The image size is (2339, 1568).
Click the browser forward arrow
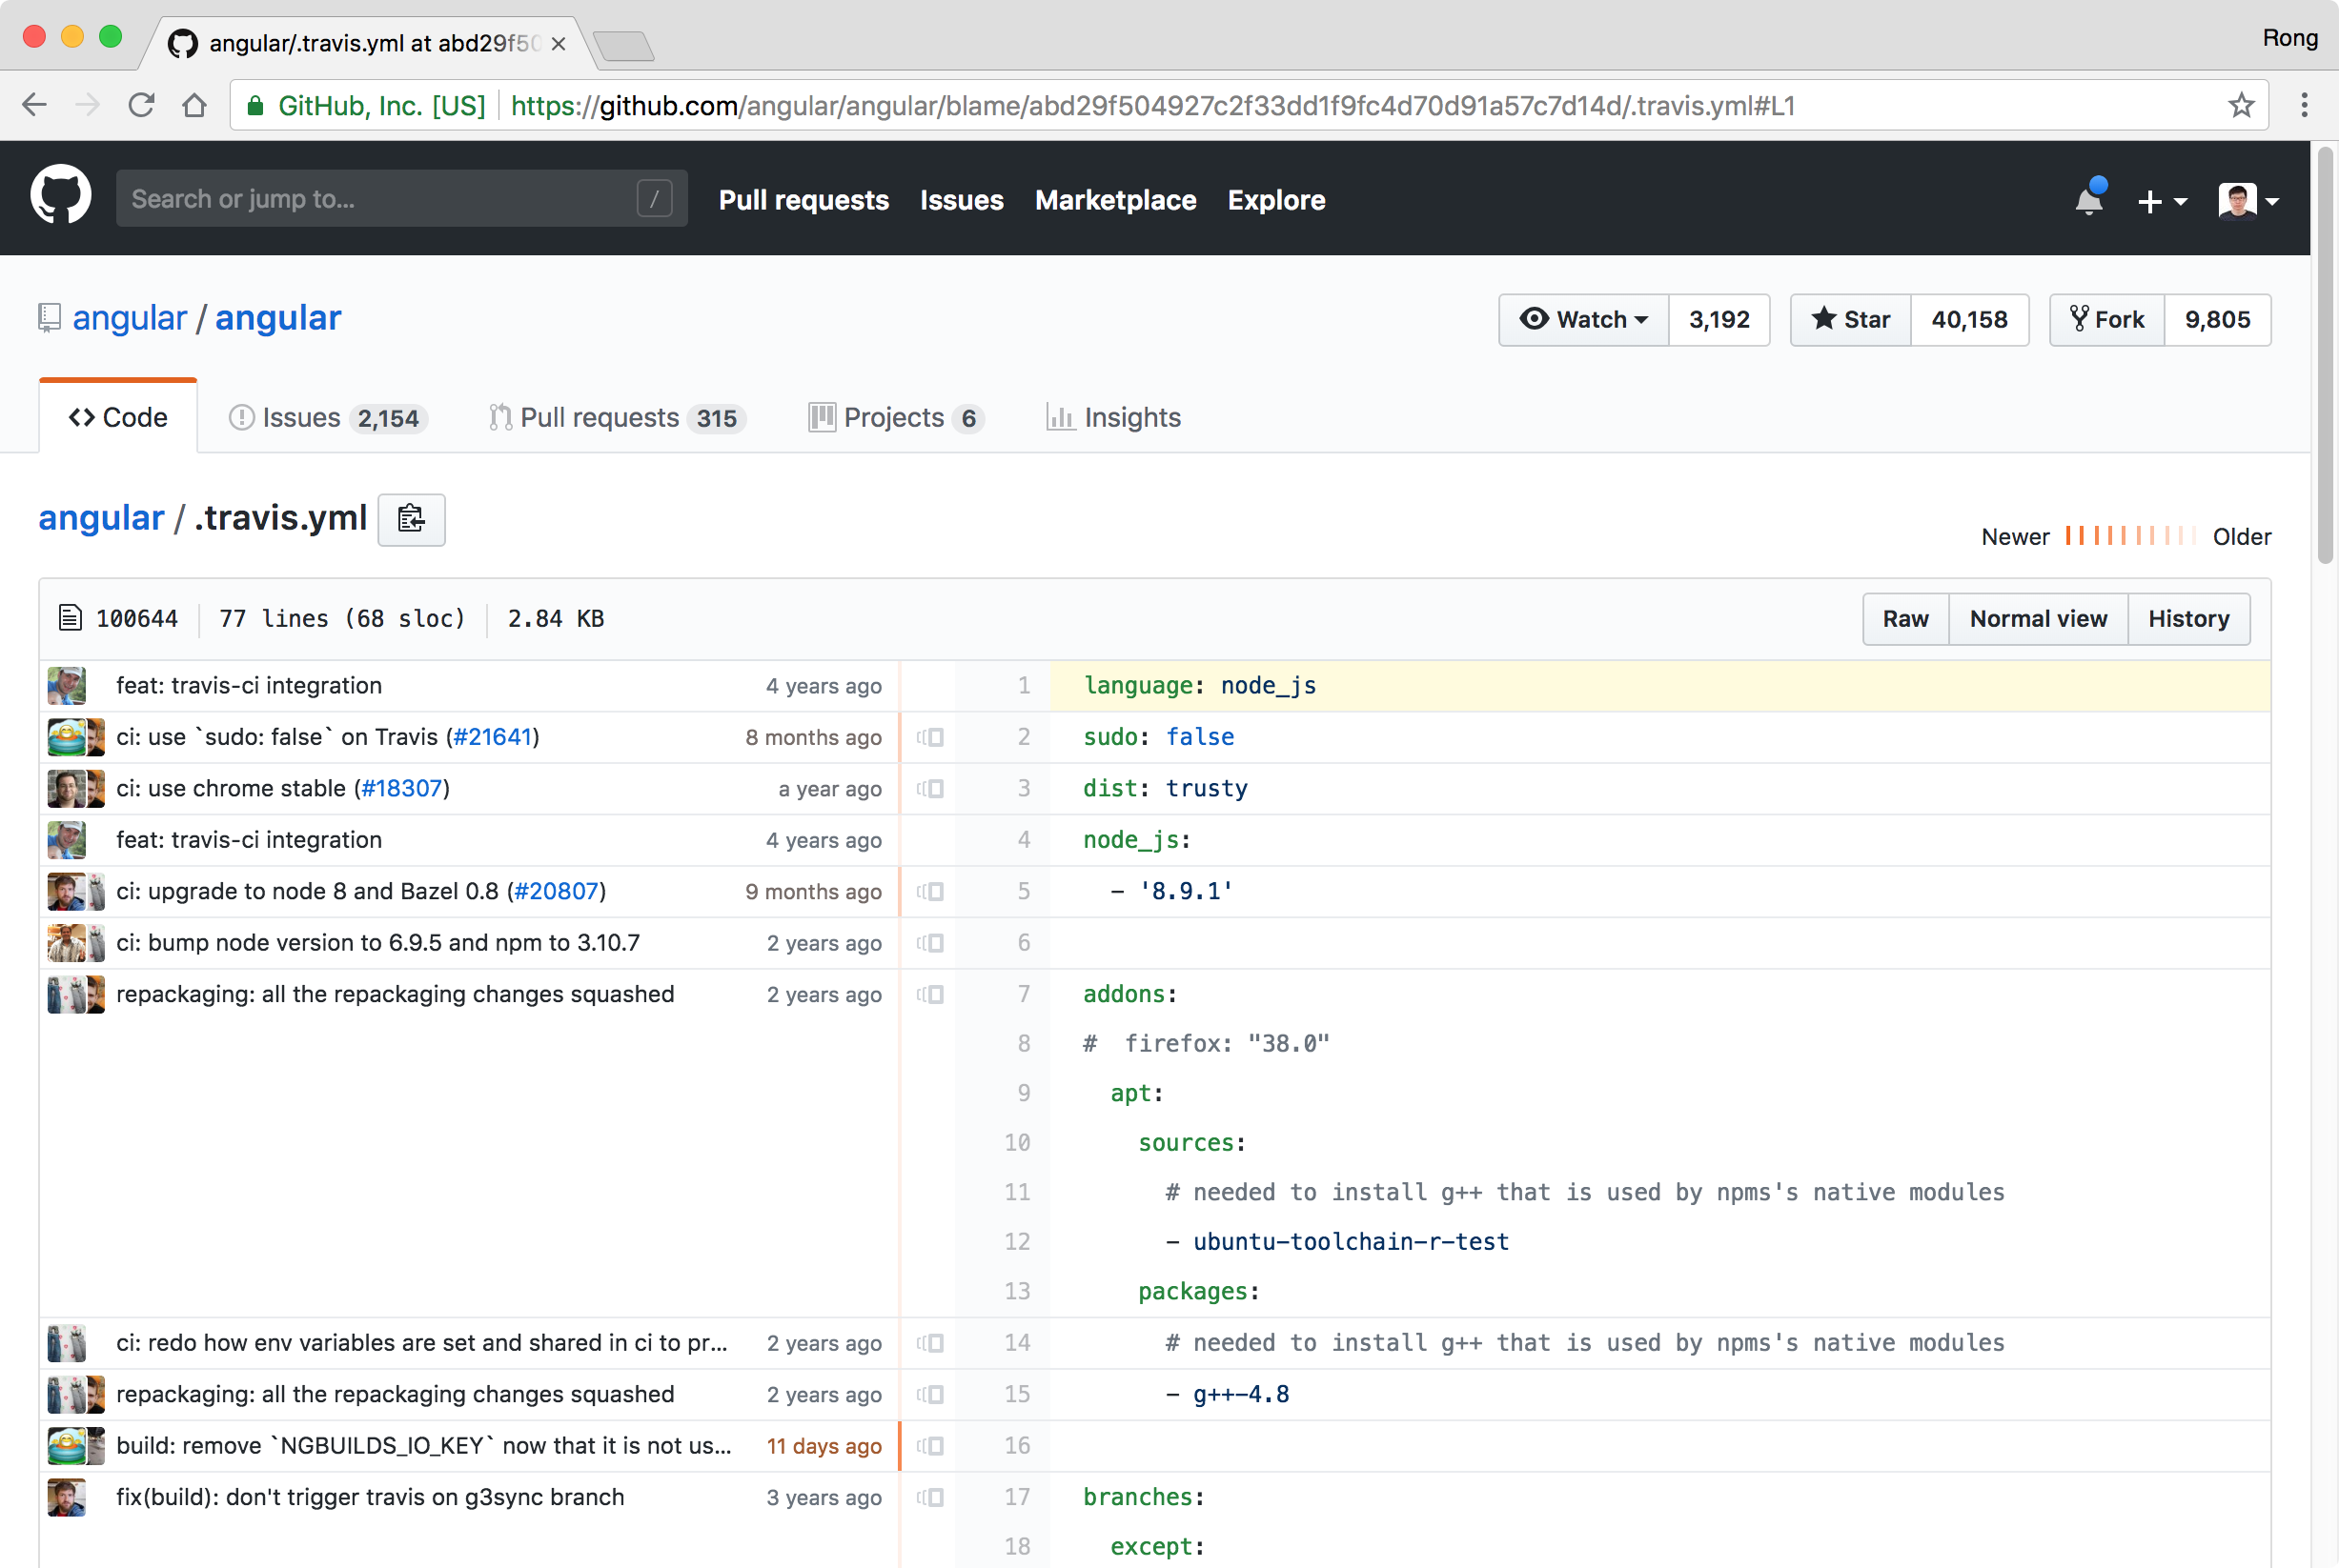coord(88,105)
